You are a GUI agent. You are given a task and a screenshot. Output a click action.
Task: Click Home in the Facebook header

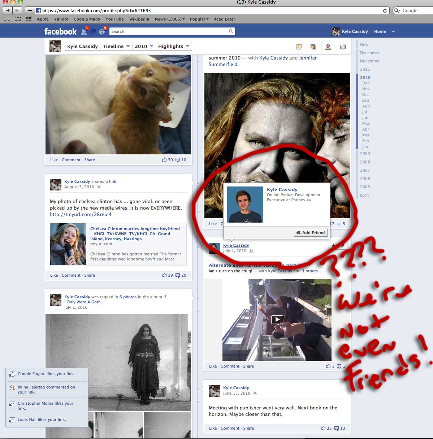click(380, 31)
